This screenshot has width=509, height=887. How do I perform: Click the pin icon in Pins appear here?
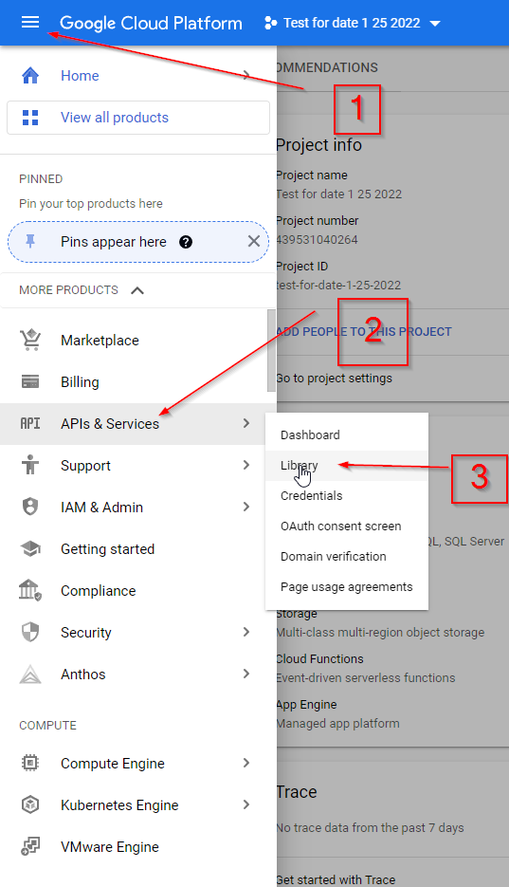[x=30, y=242]
